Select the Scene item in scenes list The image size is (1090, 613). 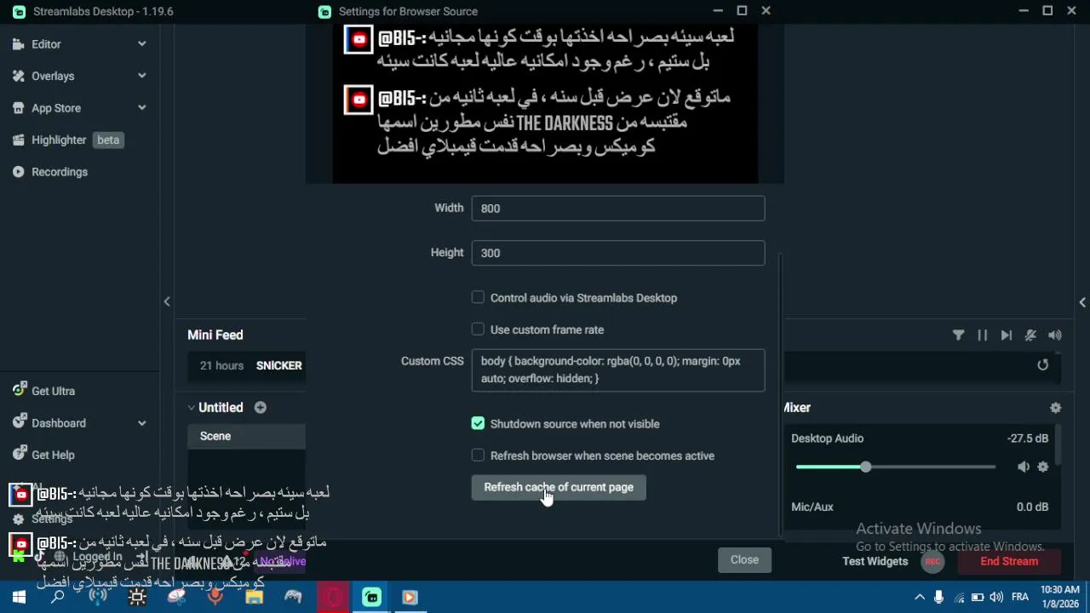(246, 436)
